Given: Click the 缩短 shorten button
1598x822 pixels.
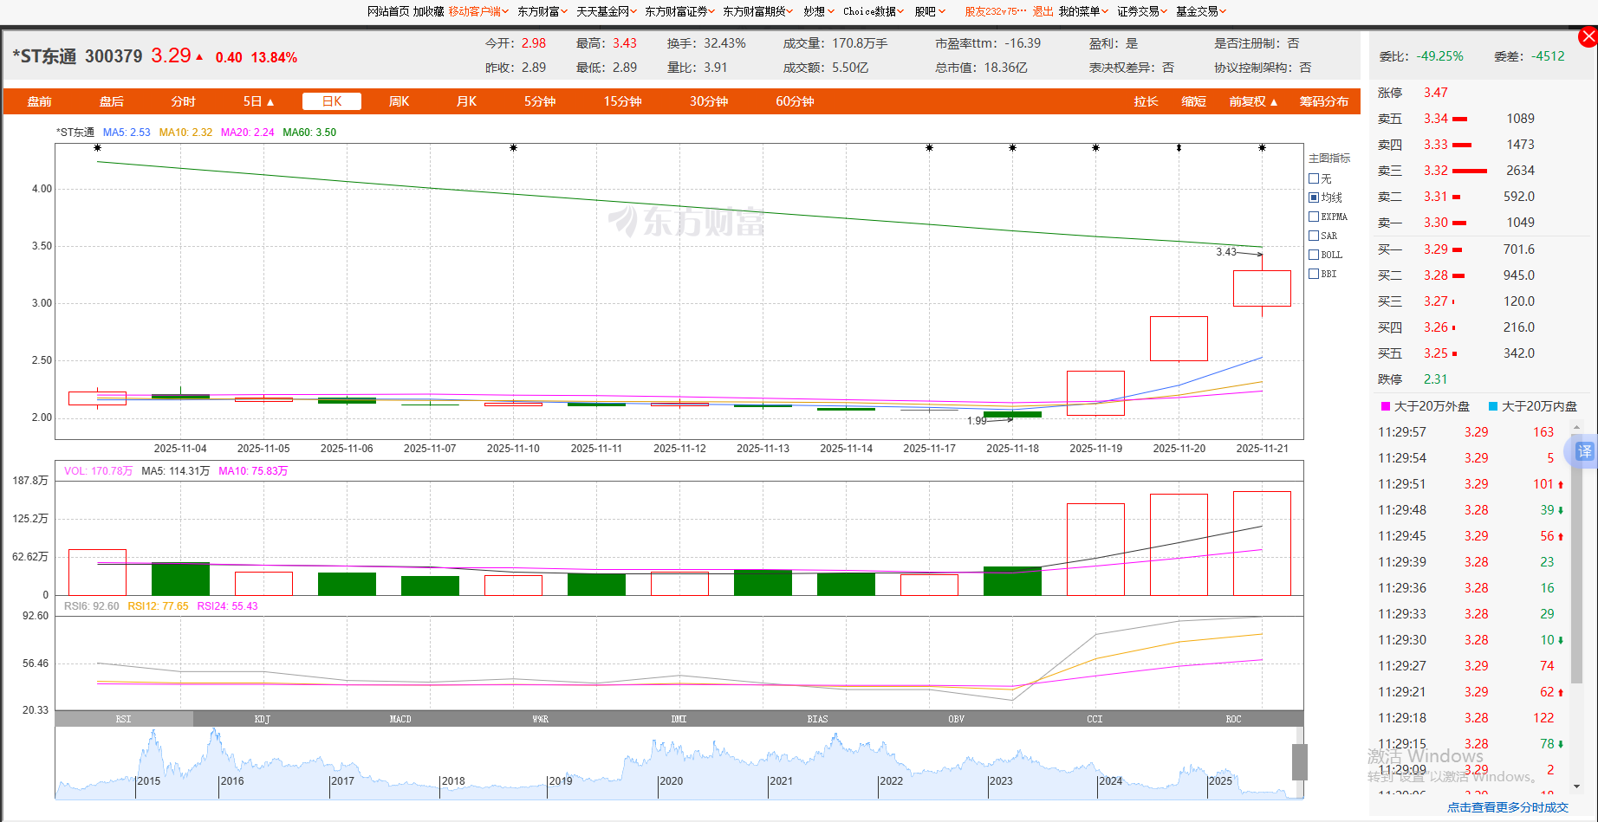Looking at the screenshot, I should [x=1193, y=101].
